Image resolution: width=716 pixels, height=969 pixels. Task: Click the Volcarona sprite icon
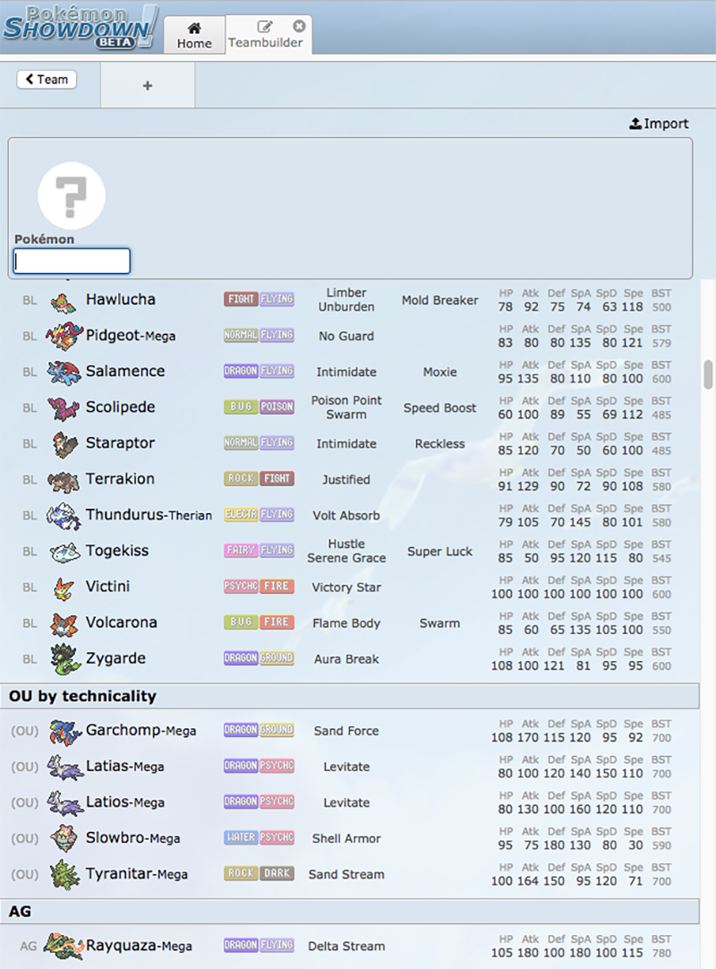click(x=64, y=623)
